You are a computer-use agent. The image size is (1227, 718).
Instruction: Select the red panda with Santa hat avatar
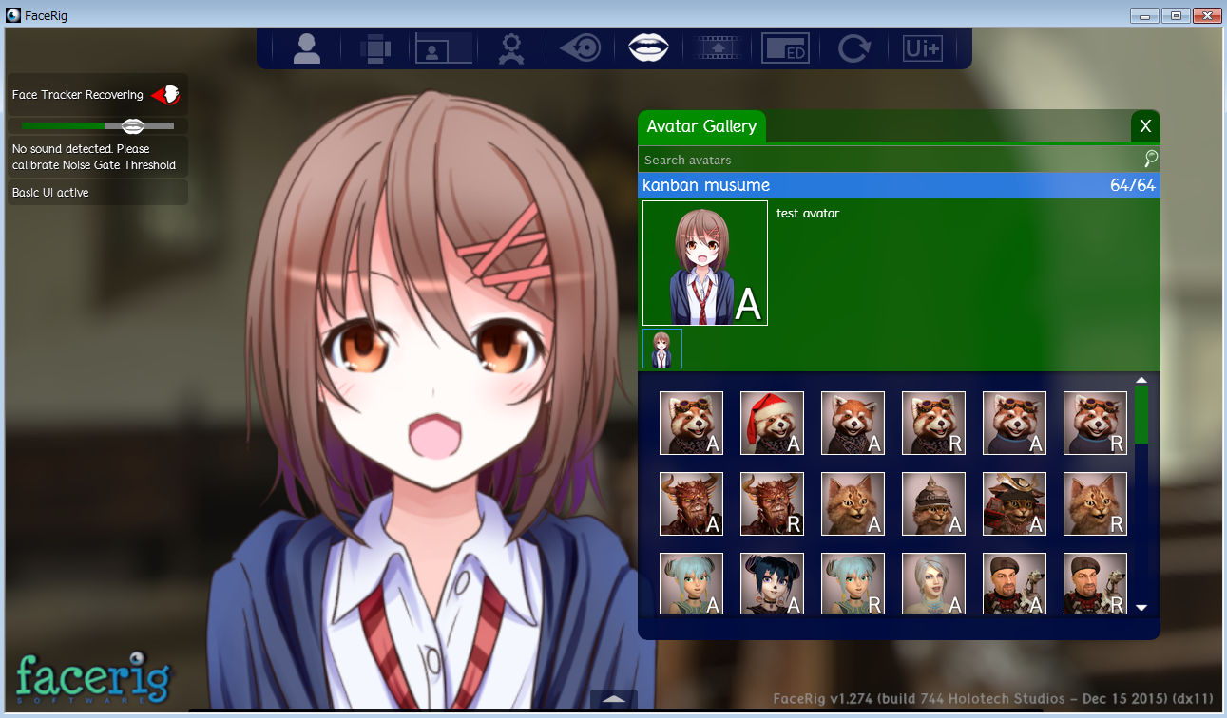click(772, 423)
